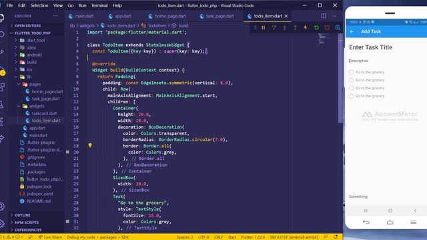This screenshot has height=240, width=427.
Task: Click widgets in breadcrumb path
Action: [87, 25]
